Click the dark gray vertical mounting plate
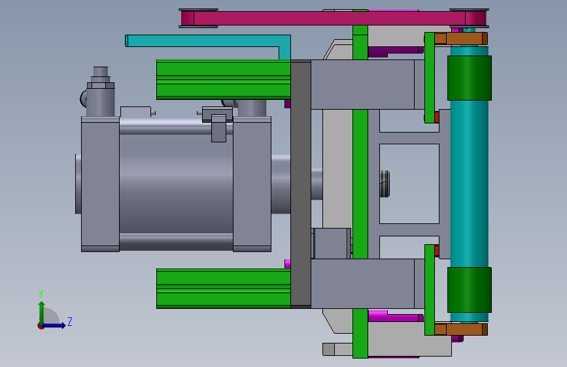 (301, 184)
